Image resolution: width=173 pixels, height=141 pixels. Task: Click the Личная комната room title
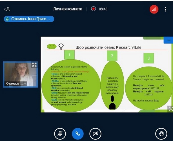68,9
